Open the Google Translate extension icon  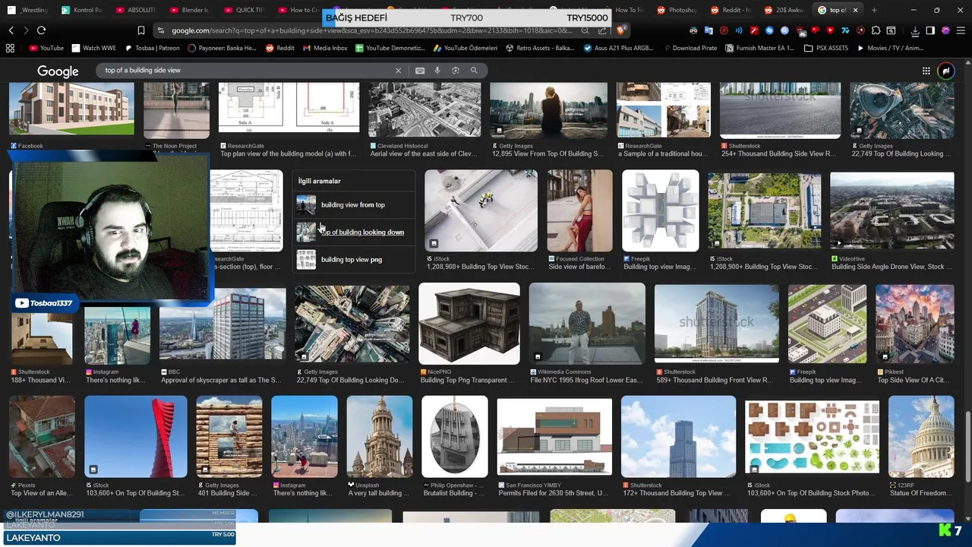coord(708,30)
